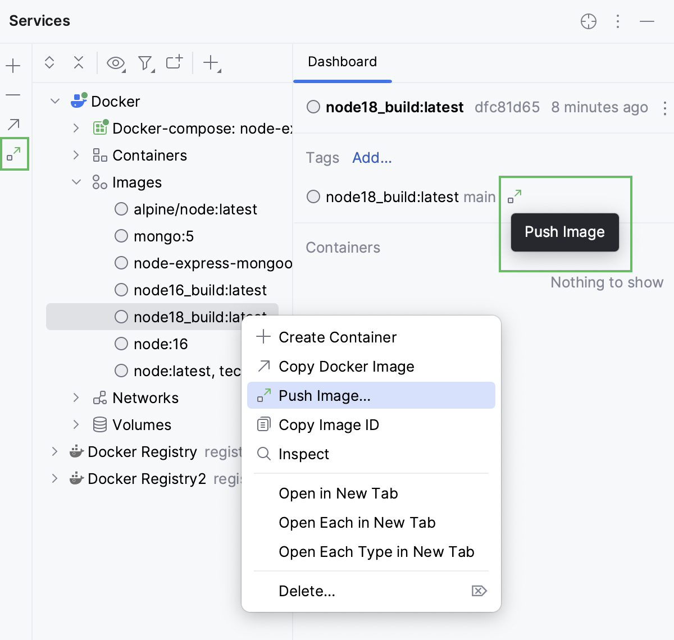Image resolution: width=674 pixels, height=640 pixels.
Task: Choose Create Container from the context menu
Action: [337, 337]
